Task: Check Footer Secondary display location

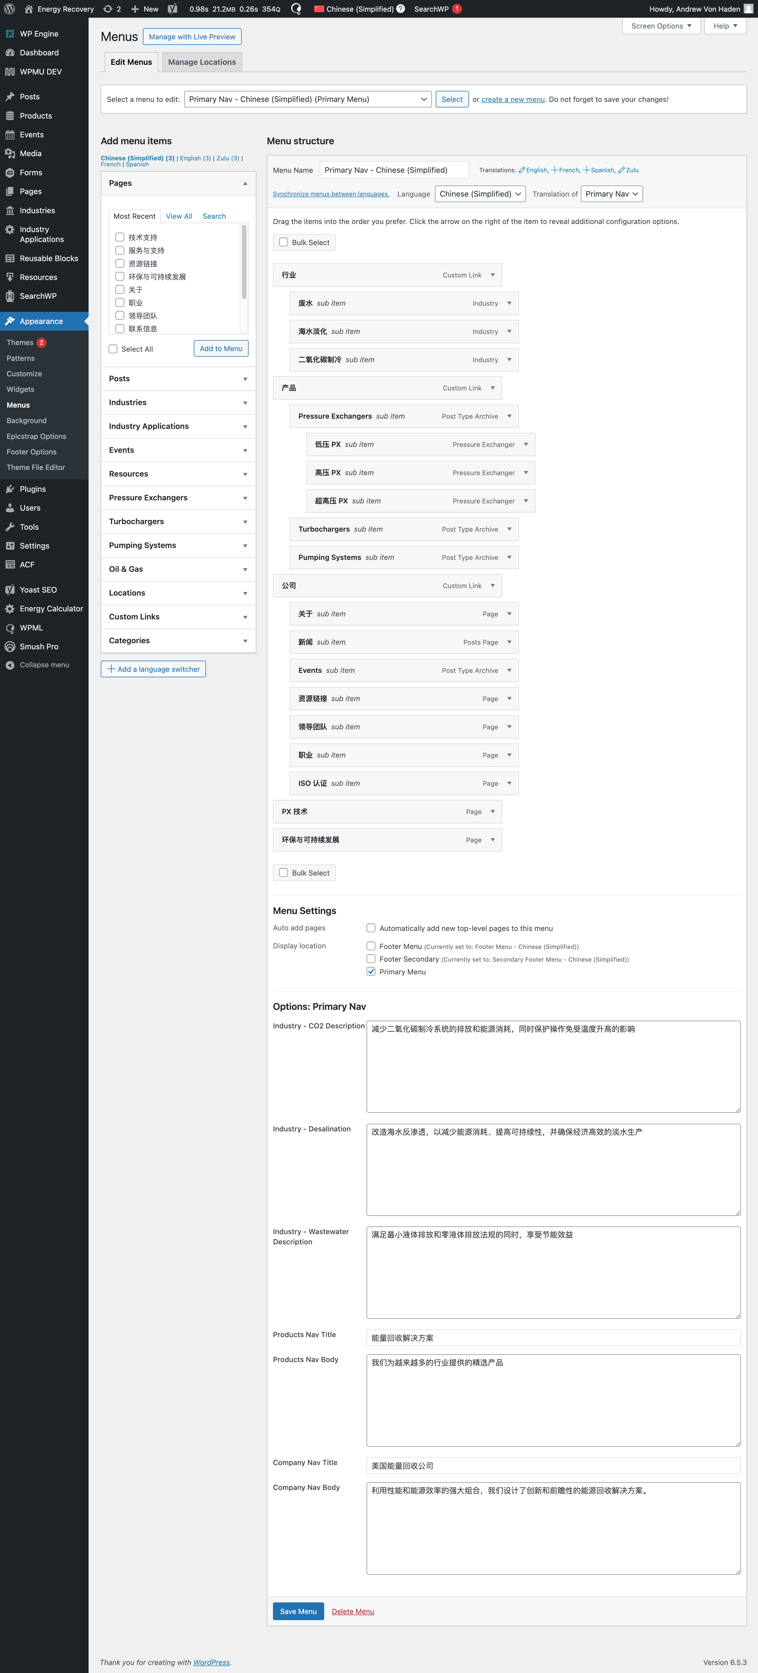Action: tap(371, 959)
